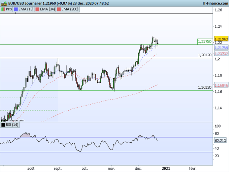The width and height of the screenshot is (229, 172).
Task: Click the févr. label on time axis
Action: [x=193, y=169]
